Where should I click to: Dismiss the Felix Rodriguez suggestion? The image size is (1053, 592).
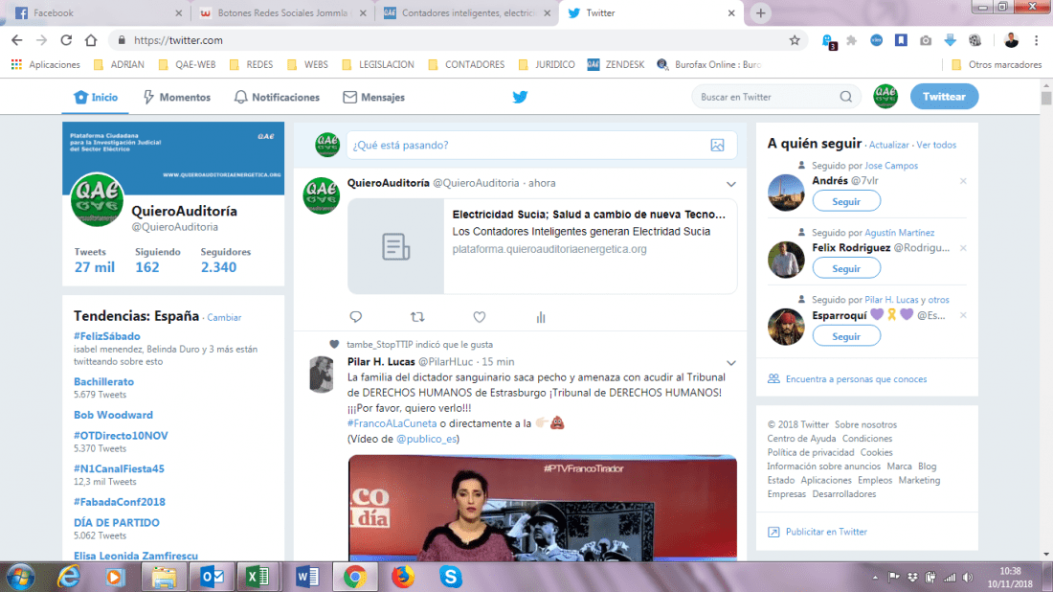click(x=963, y=248)
